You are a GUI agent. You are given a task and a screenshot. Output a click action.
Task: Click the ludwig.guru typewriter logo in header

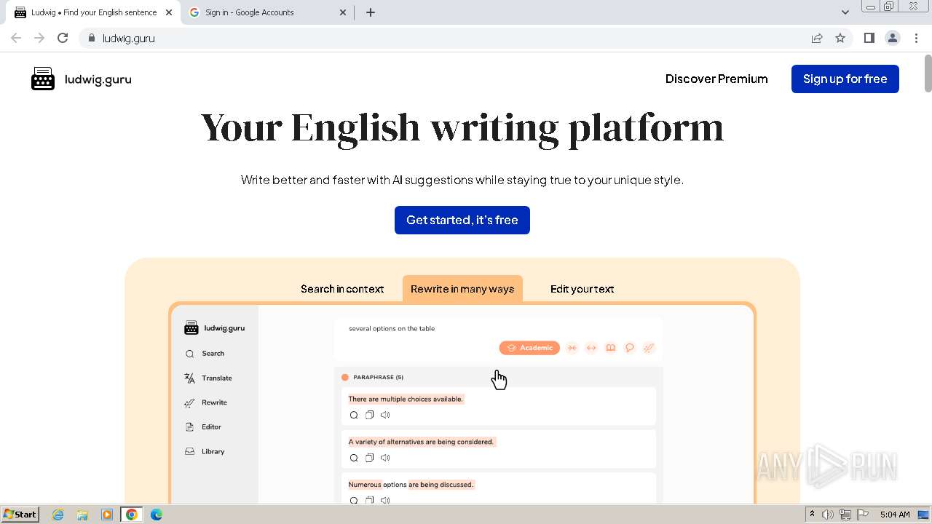pos(81,79)
